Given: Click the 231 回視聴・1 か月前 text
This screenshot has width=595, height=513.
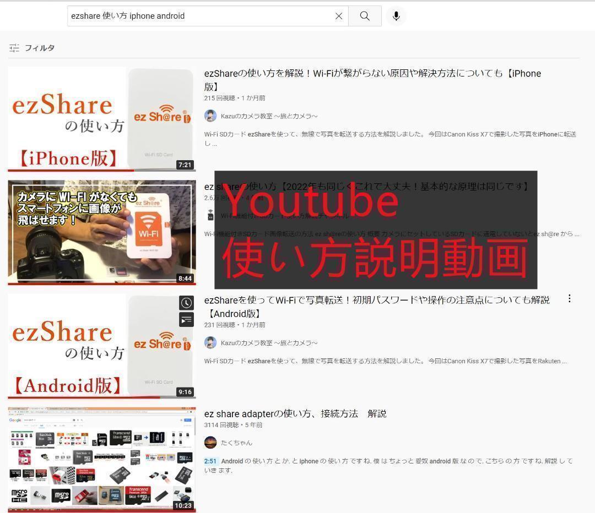Looking at the screenshot, I should click(x=235, y=325).
